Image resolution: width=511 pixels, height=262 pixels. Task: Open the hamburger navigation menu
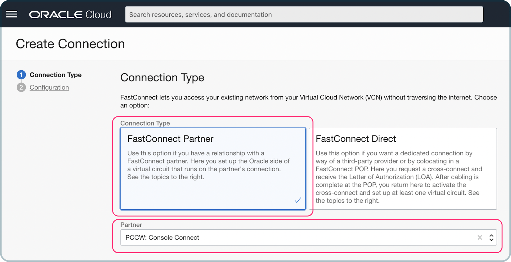(x=12, y=14)
